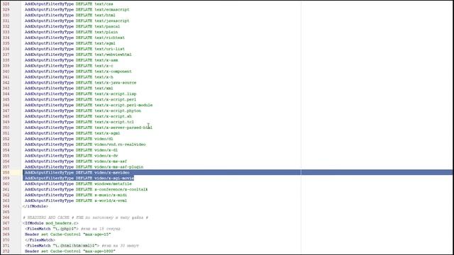Click the 'text/x-script.phyton' line
The height and width of the screenshot is (255, 454).
point(83,110)
